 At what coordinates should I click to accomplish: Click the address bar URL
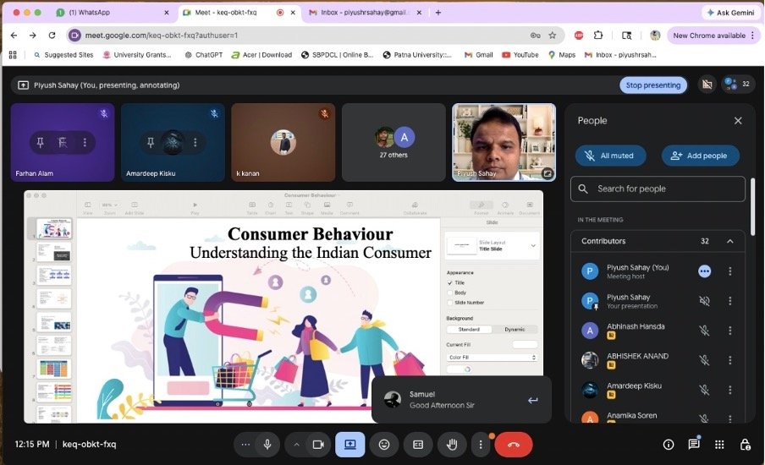click(x=162, y=36)
